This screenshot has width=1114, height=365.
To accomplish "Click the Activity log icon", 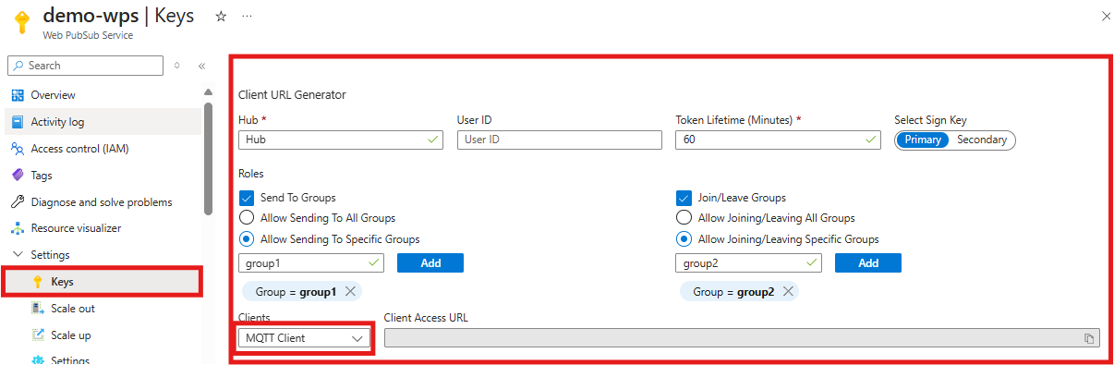I will pos(17,122).
